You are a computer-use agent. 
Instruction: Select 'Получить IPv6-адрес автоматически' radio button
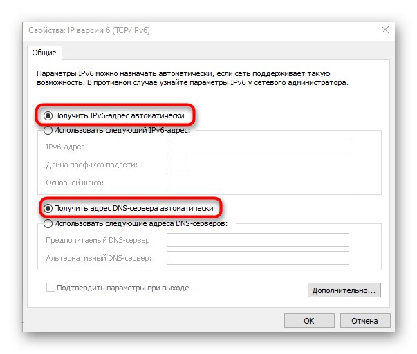(48, 115)
